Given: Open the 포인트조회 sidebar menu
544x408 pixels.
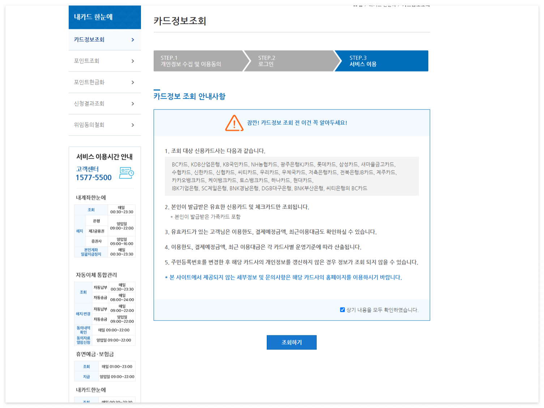Looking at the screenshot, I should point(105,61).
